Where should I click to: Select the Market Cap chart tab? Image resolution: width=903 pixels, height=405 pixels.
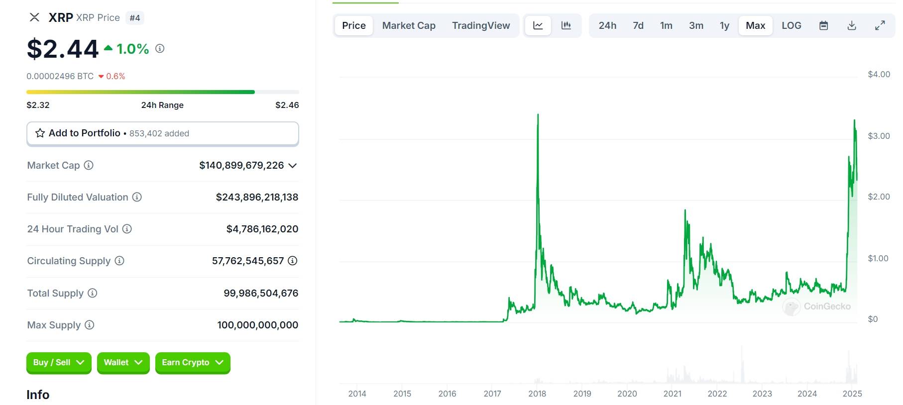[409, 25]
